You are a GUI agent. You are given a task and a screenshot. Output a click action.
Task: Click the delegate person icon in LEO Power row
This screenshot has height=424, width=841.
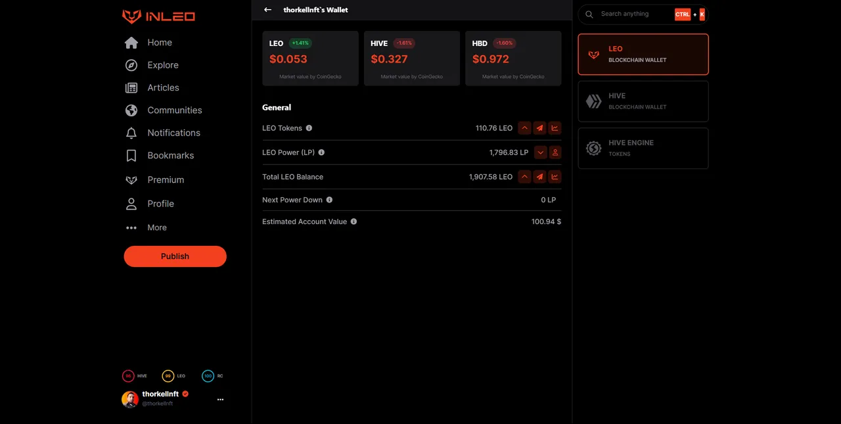click(555, 153)
